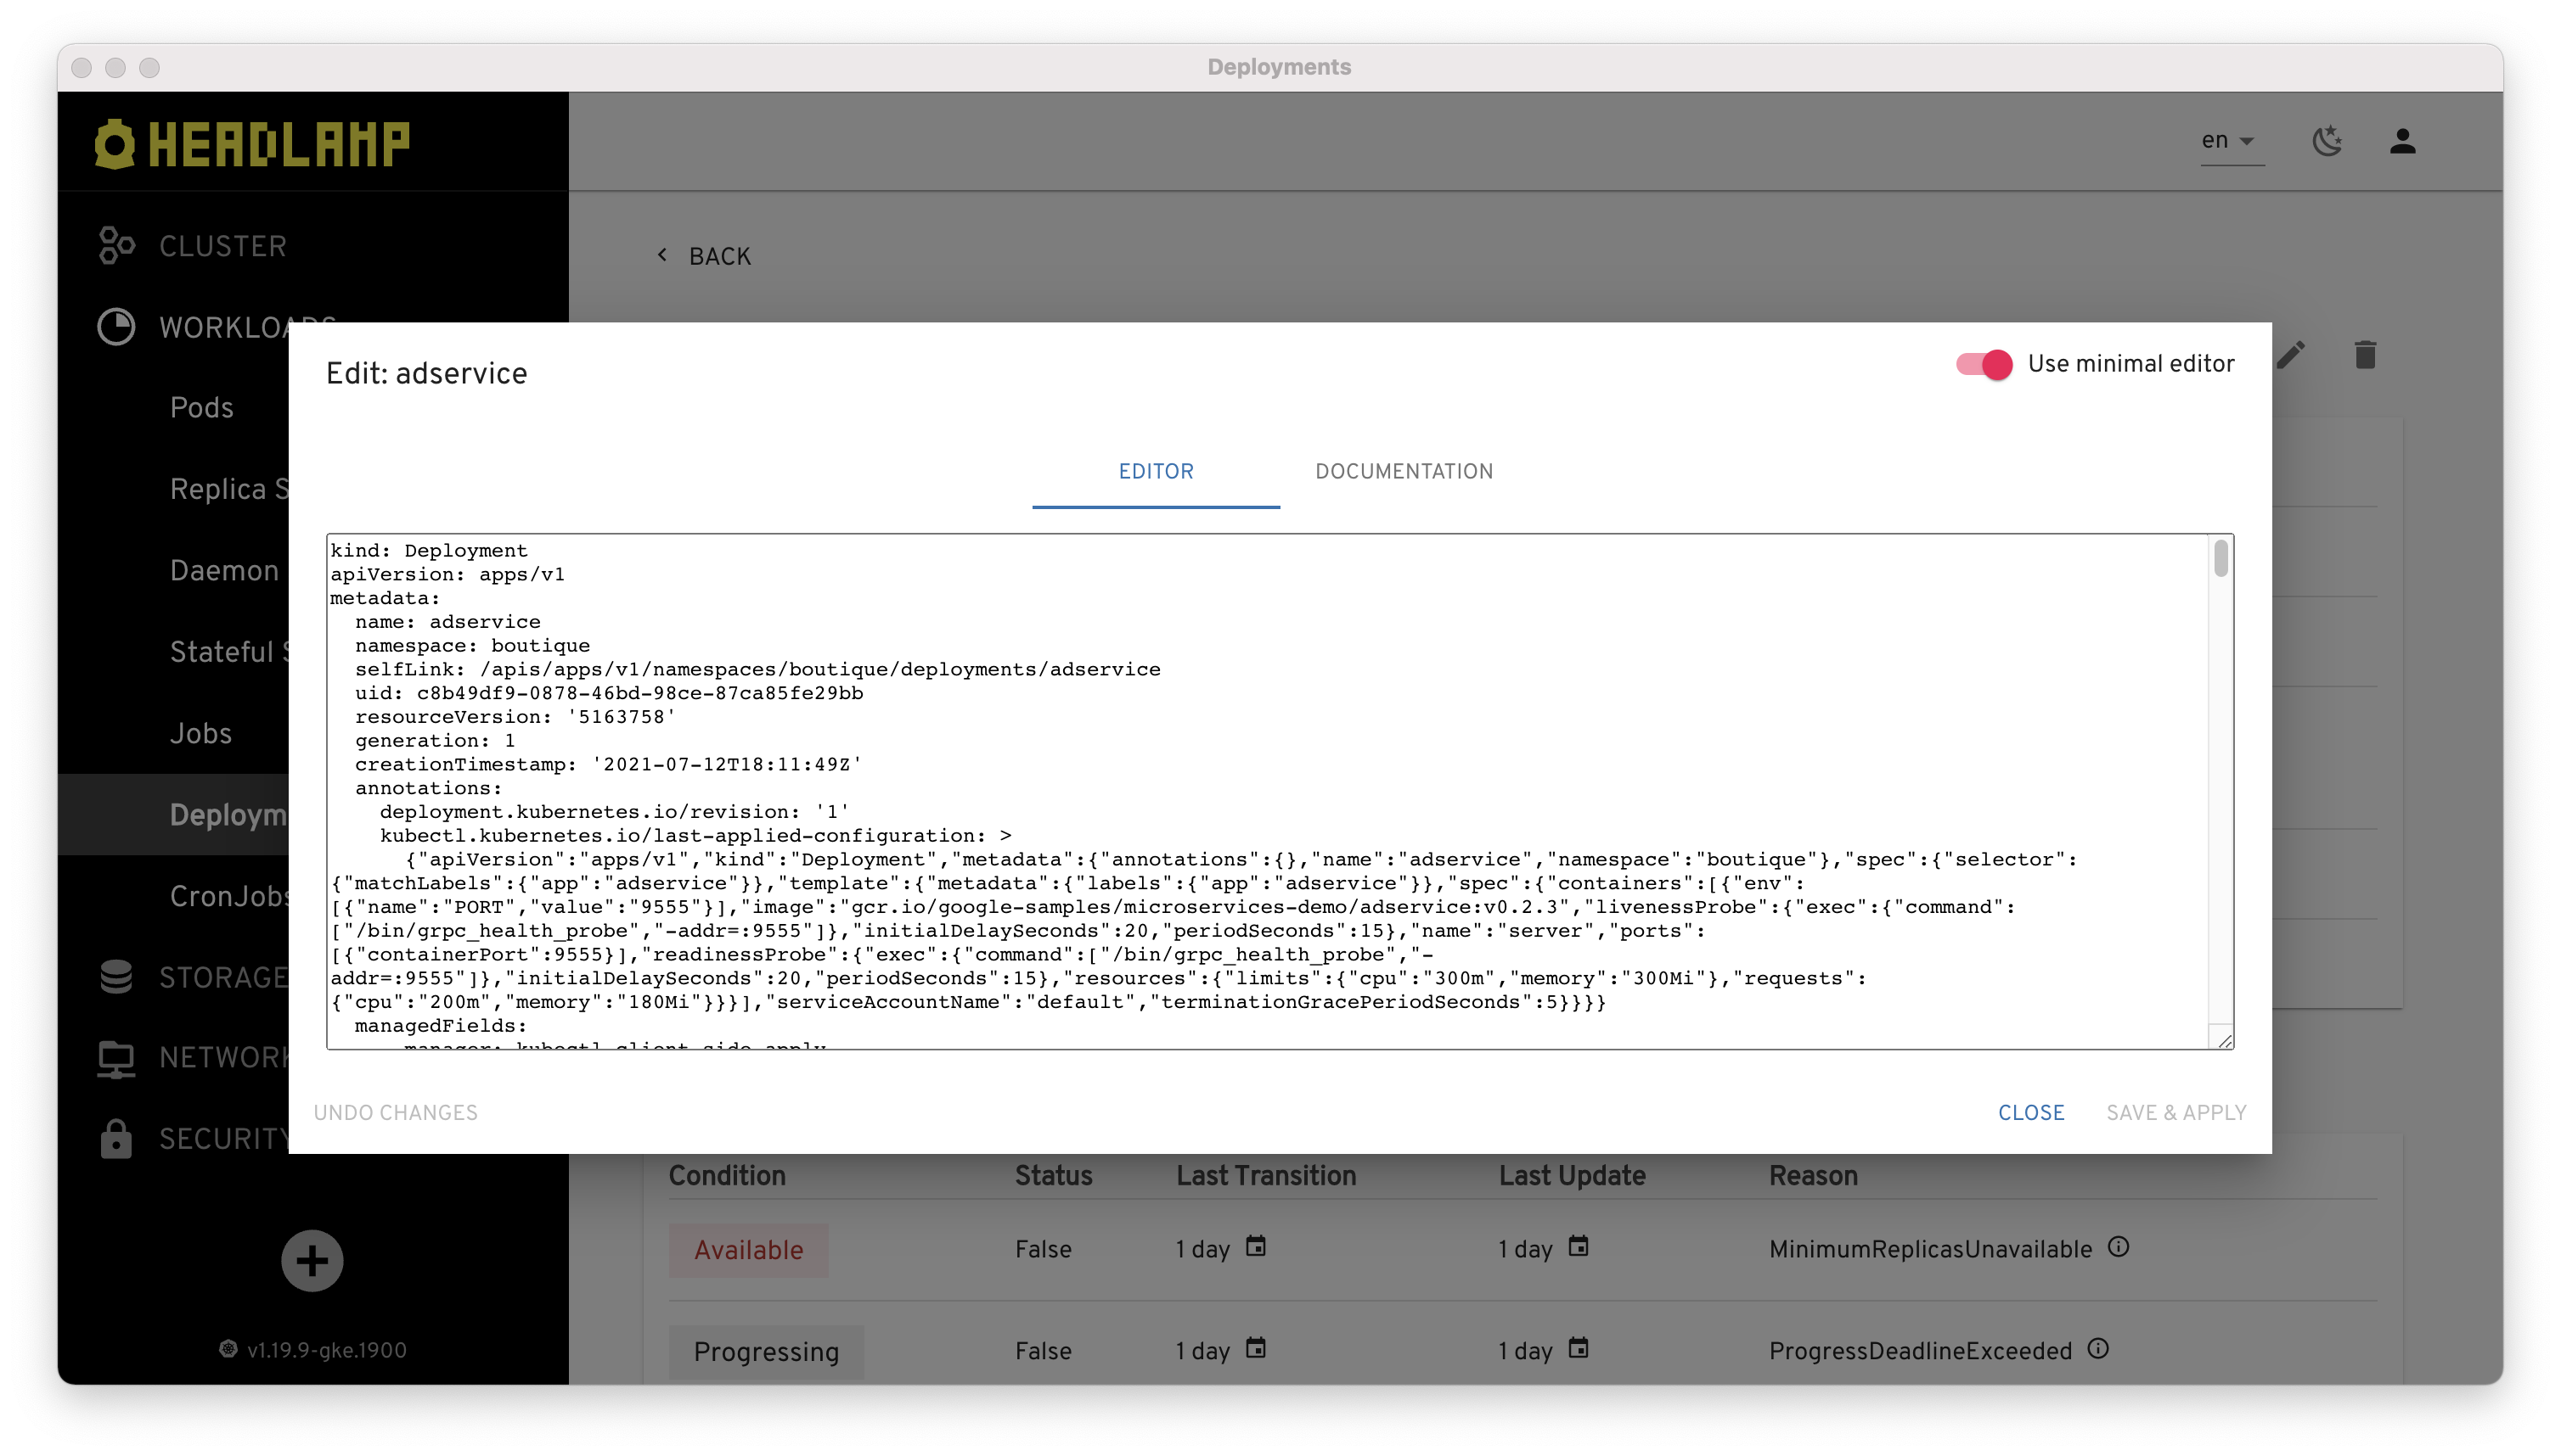Click the Storage database icon

(116, 976)
